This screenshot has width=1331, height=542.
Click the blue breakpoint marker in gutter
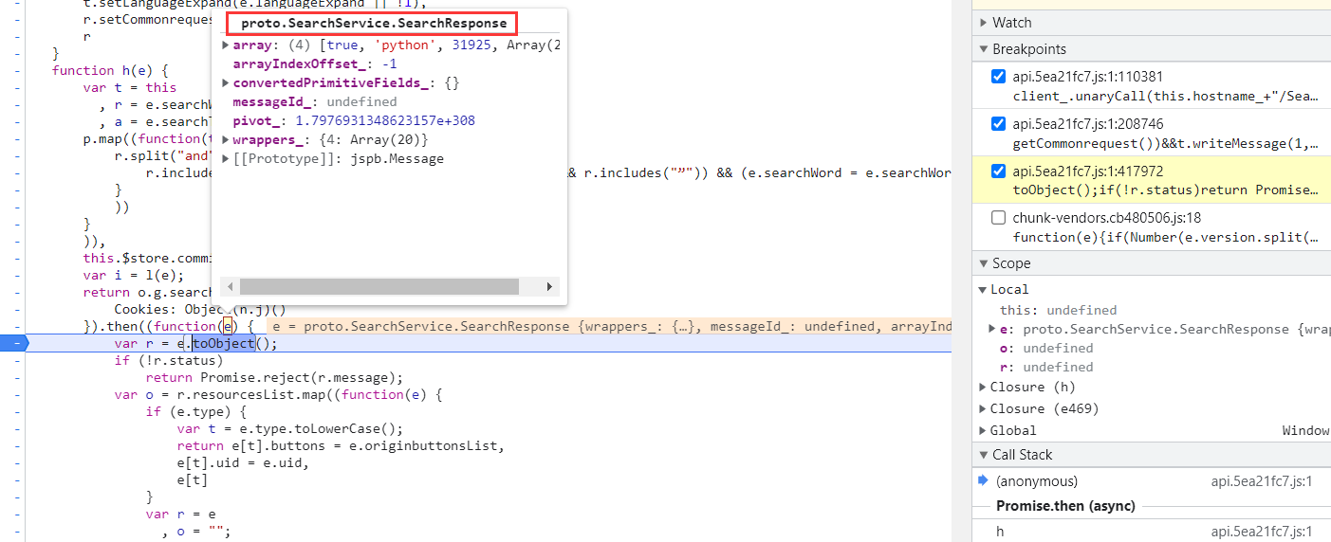coord(15,343)
